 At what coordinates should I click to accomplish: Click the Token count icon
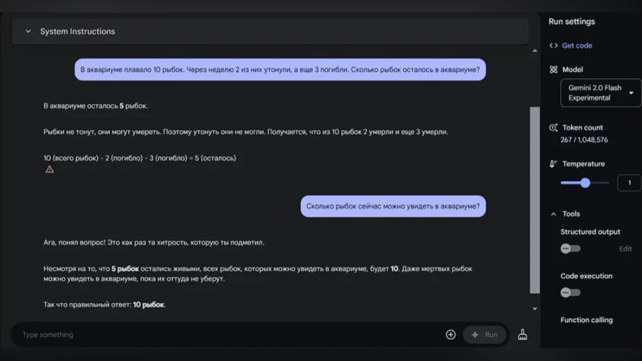[x=553, y=128]
